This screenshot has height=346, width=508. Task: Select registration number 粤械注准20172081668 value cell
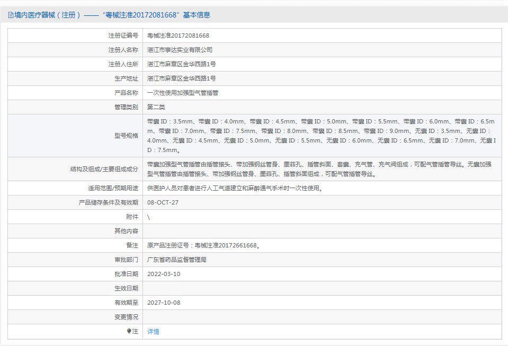(x=178, y=36)
